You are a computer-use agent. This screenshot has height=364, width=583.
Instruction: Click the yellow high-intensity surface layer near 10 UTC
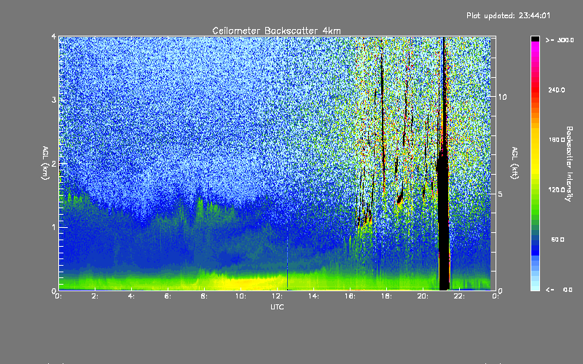(246, 282)
